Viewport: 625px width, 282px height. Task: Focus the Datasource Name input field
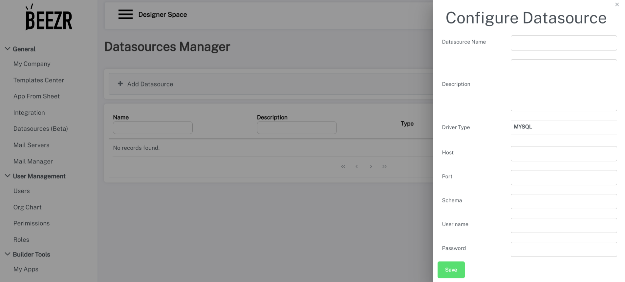point(564,43)
